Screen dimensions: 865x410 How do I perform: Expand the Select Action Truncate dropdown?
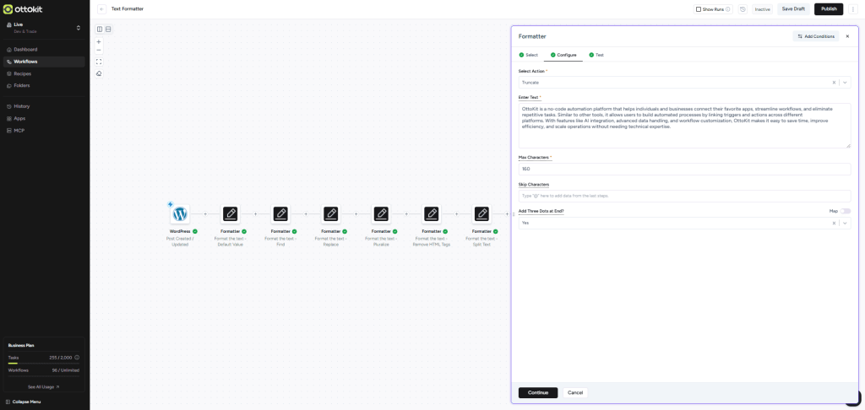pyautogui.click(x=845, y=83)
